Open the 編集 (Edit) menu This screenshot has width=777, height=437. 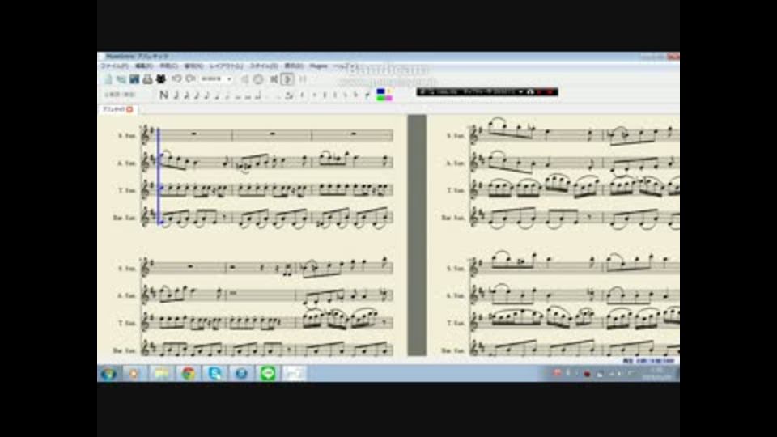tap(144, 66)
